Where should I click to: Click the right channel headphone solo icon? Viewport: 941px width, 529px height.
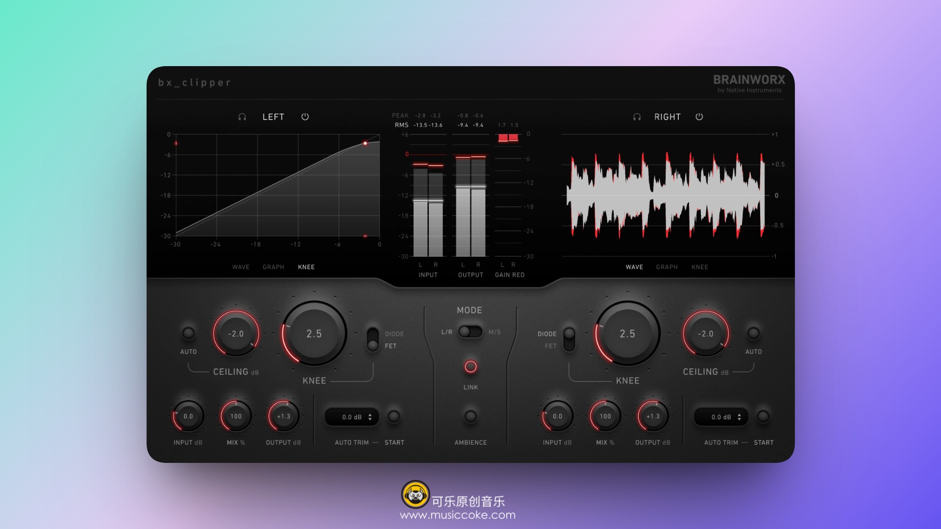637,117
